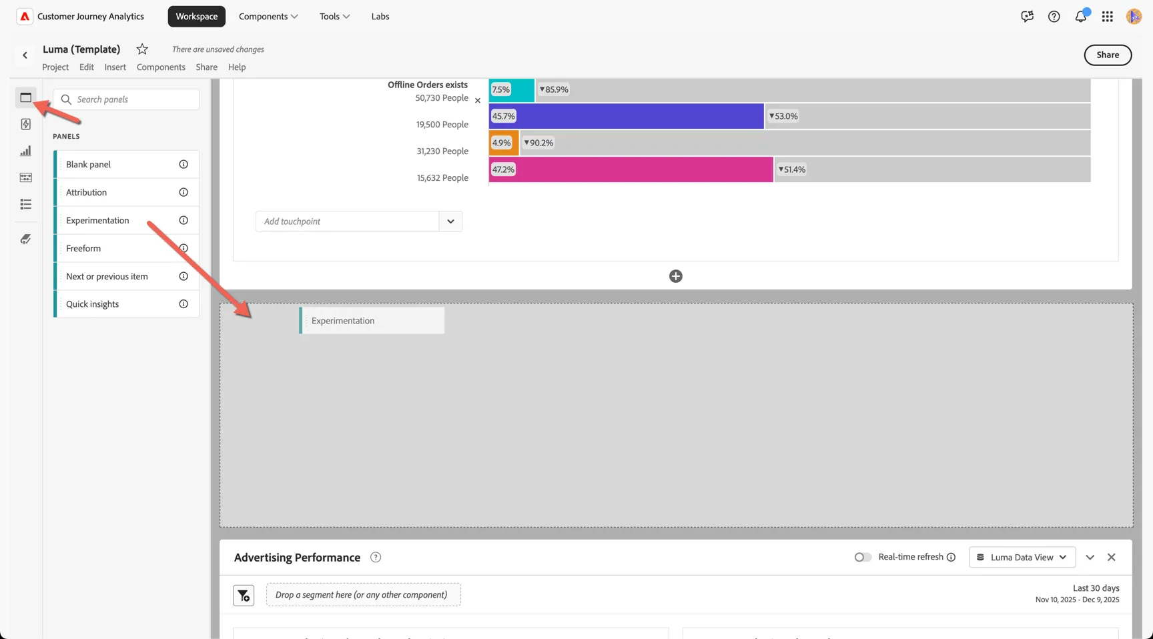This screenshot has height=639, width=1153.
Task: Click the Search panels field
Action: [126, 99]
